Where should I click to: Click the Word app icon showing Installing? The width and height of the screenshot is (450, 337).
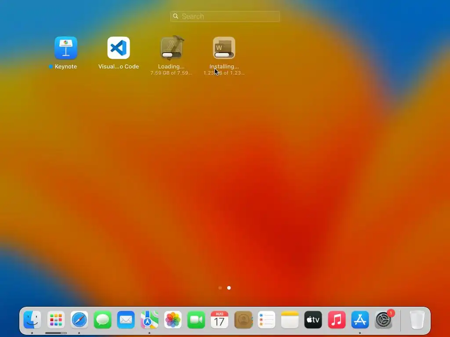click(224, 48)
